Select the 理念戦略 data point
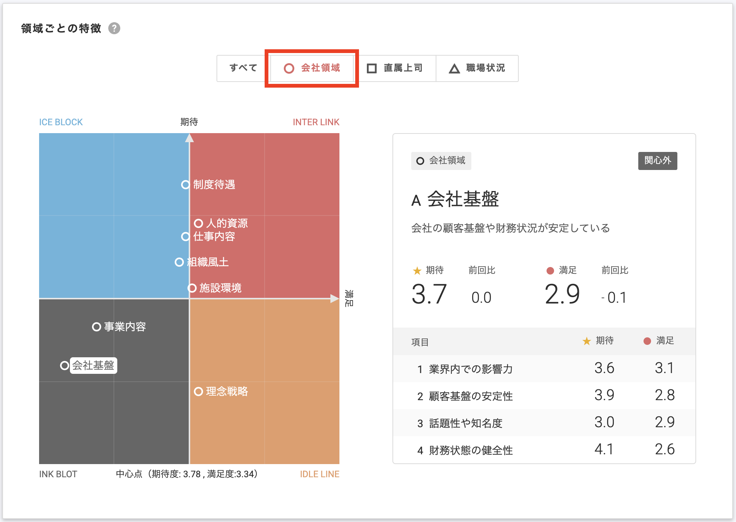This screenshot has width=736, height=522. point(198,391)
